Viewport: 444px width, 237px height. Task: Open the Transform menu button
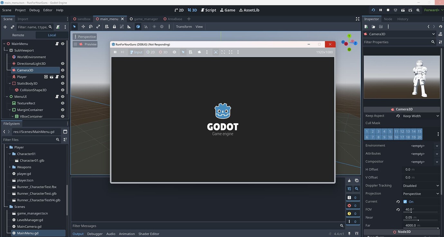184,27
